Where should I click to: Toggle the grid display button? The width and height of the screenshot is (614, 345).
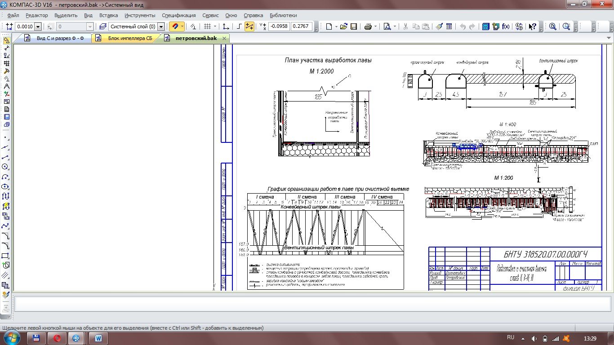207,27
